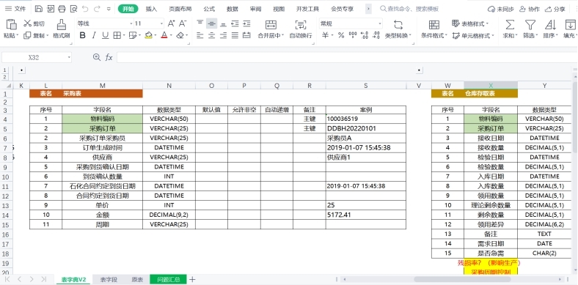Open Conditional Formatting (条件格式)
Screen dimensions: 578x285
(434, 29)
